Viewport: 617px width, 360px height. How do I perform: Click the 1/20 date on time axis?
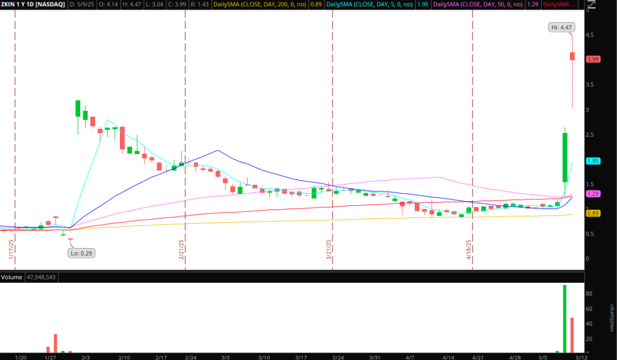click(x=20, y=357)
